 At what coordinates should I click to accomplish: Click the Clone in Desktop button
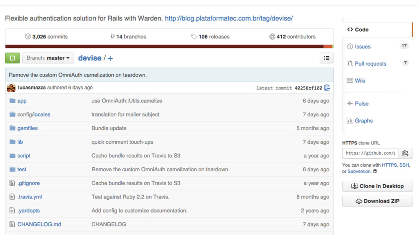[x=378, y=186]
